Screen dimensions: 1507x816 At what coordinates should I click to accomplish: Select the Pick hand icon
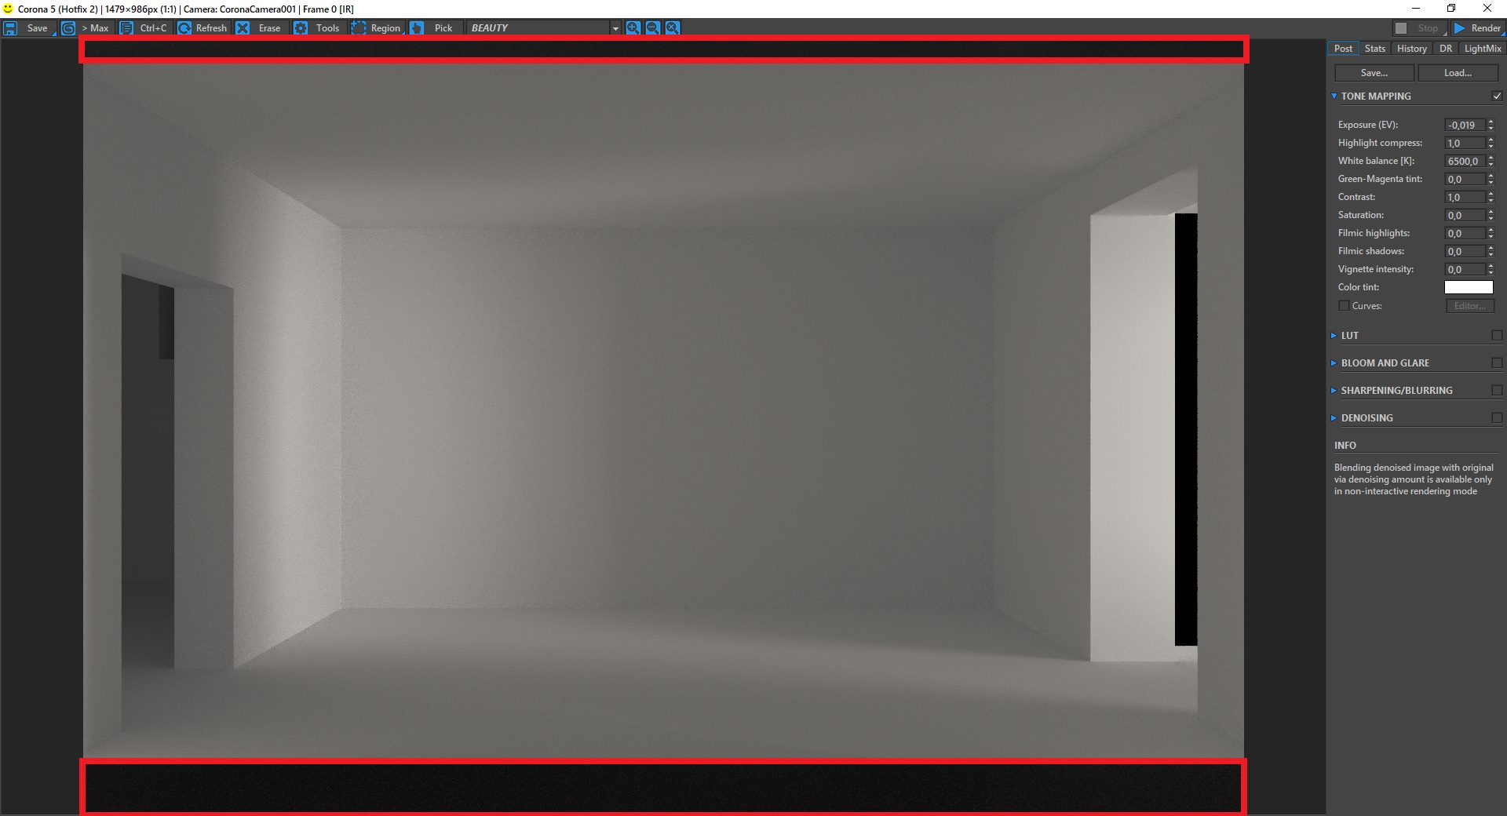point(417,28)
